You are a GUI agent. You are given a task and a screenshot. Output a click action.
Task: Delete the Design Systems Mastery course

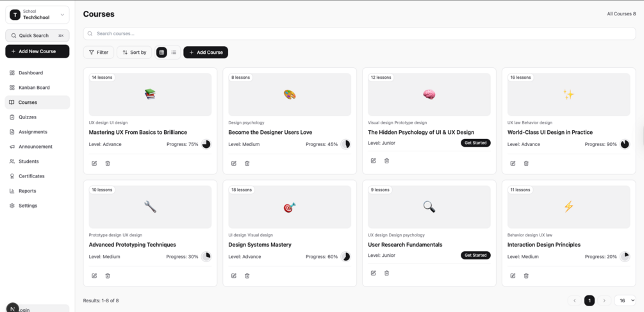point(247,276)
